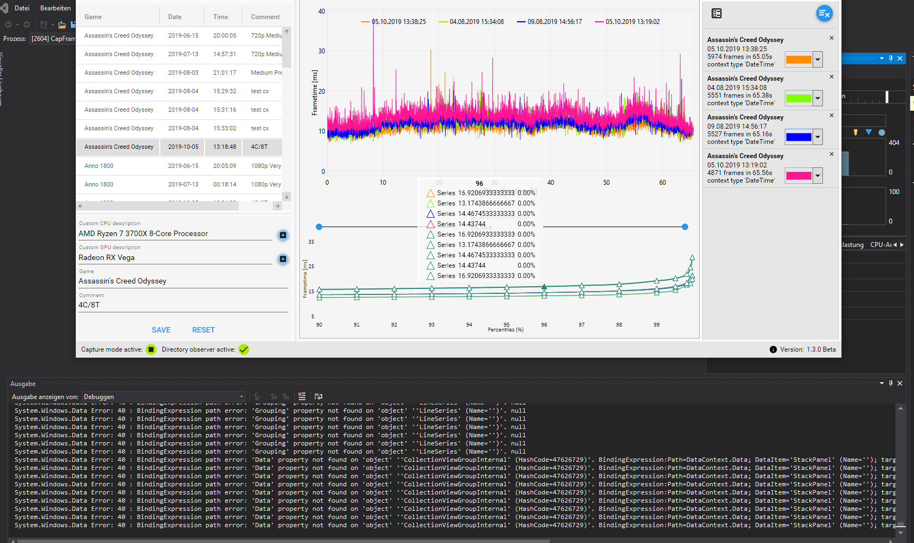The width and height of the screenshot is (914, 543).
Task: Remove the 09.08.2019 14:56:17 comparison entry
Action: (x=832, y=116)
